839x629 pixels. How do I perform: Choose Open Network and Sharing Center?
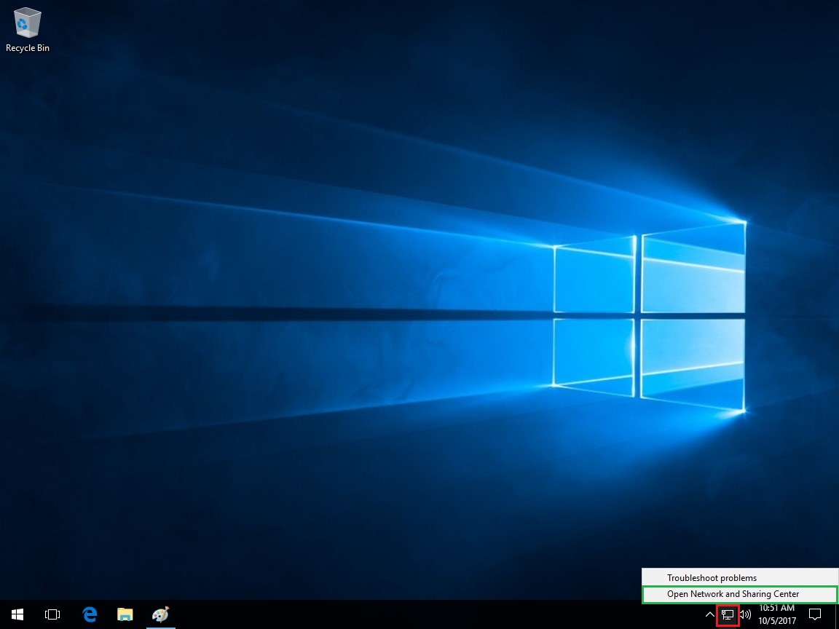tap(740, 594)
